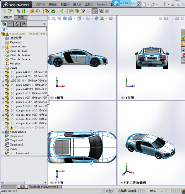
Task: Click the filter funnel icon in tree
Action: 4,29
